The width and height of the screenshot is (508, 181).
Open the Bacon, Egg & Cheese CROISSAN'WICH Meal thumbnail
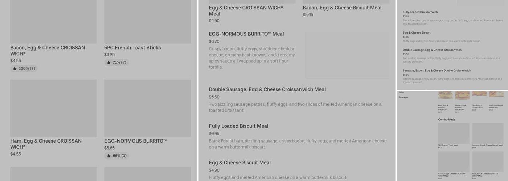tap(454, 161)
